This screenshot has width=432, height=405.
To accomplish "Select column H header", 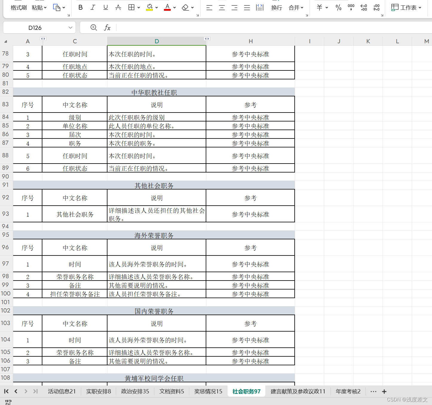I will (250, 41).
